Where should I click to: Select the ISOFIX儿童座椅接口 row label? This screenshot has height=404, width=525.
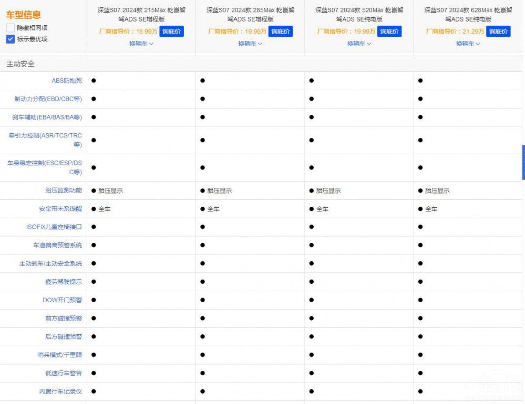(x=54, y=227)
